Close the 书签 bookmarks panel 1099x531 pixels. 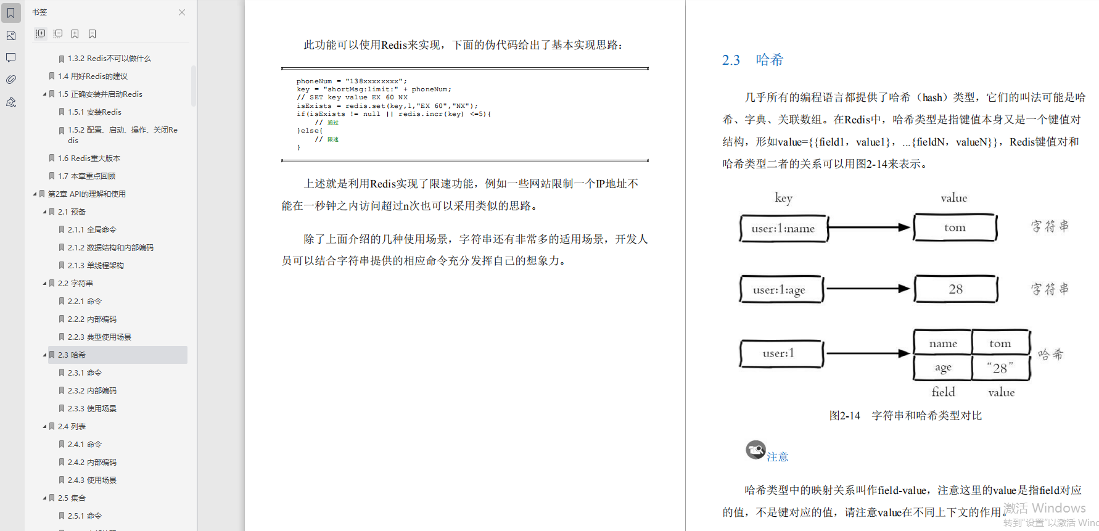(x=182, y=12)
